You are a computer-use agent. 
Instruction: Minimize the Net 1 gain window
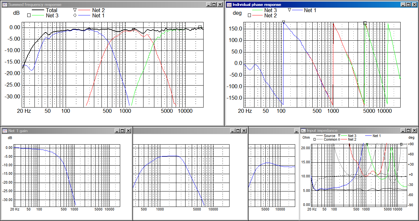tap(117, 131)
